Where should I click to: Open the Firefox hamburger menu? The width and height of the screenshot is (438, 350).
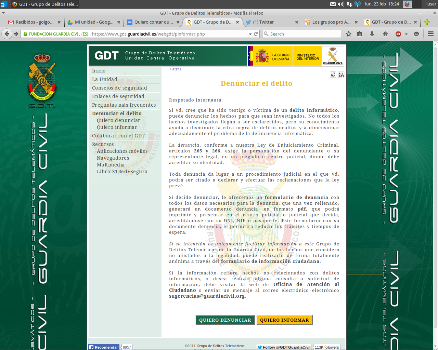pos(431,34)
